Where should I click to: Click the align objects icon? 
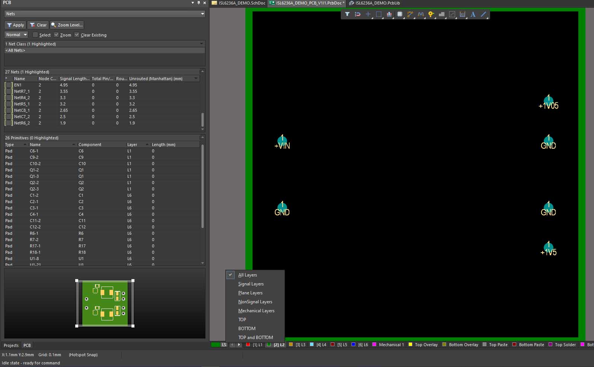click(389, 14)
